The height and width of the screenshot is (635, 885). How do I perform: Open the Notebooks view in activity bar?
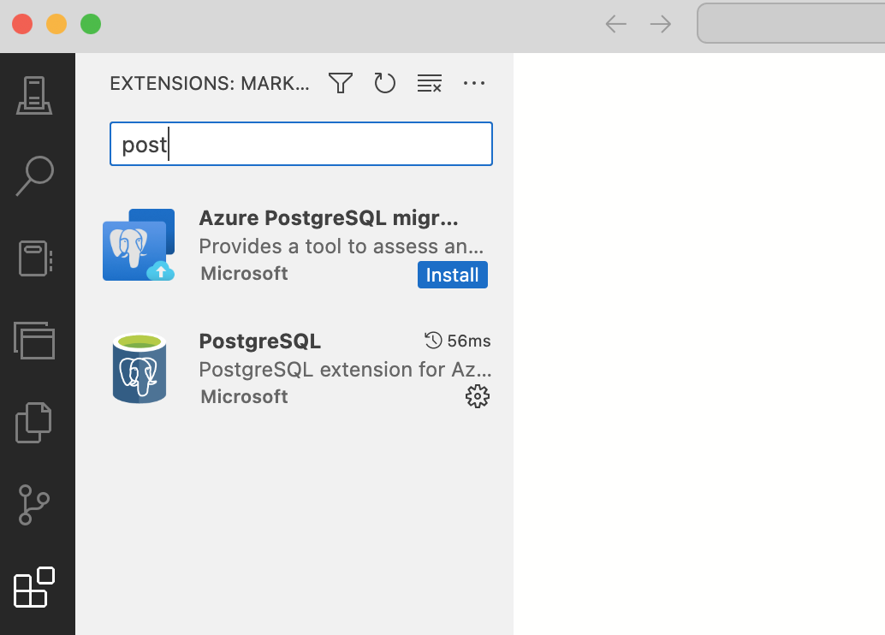tap(35, 258)
